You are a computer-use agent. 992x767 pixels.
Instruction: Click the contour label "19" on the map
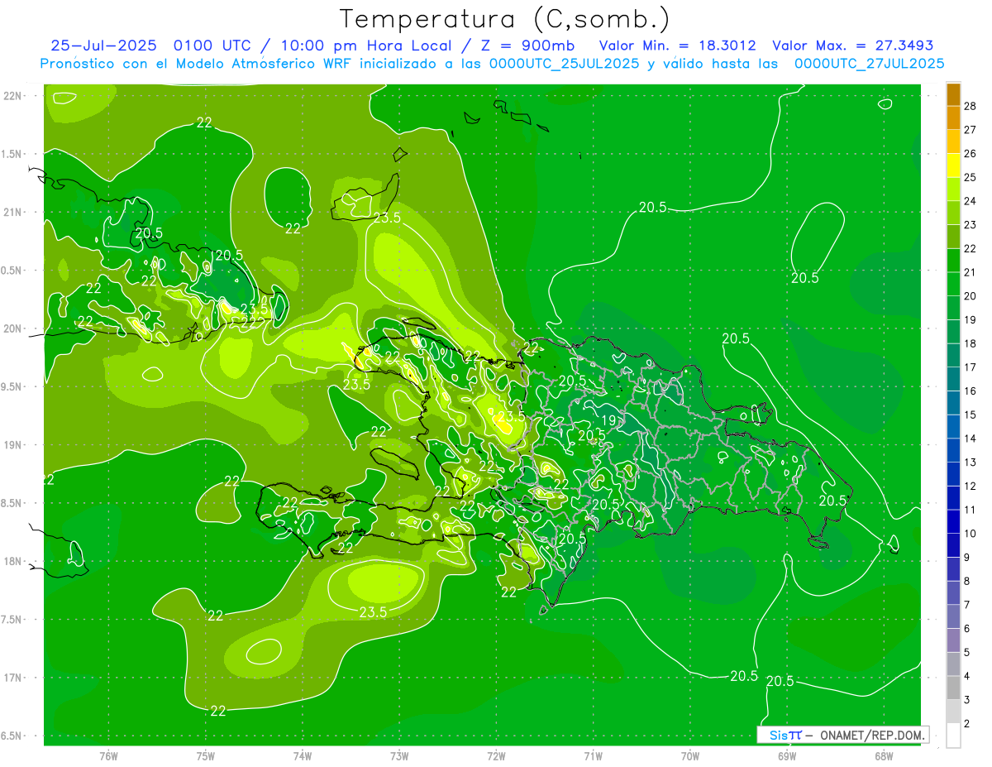pyautogui.click(x=607, y=420)
